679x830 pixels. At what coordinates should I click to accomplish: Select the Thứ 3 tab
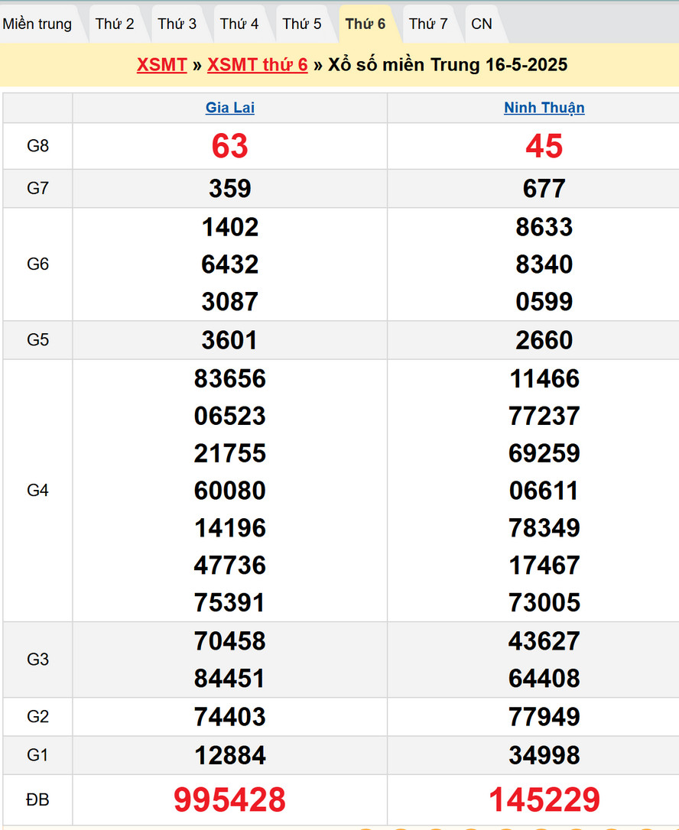(x=177, y=24)
